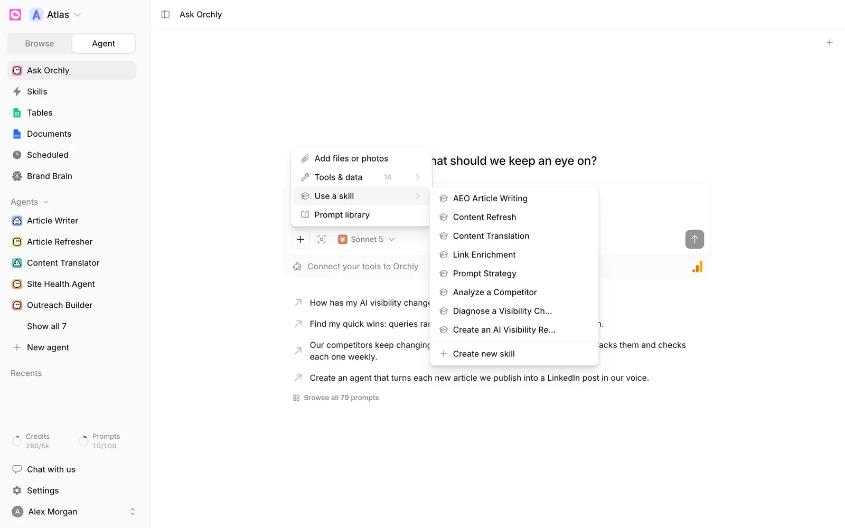This screenshot has width=845, height=528.
Task: Click the screenshot capture icon beside Sonnet 5
Action: 322,239
